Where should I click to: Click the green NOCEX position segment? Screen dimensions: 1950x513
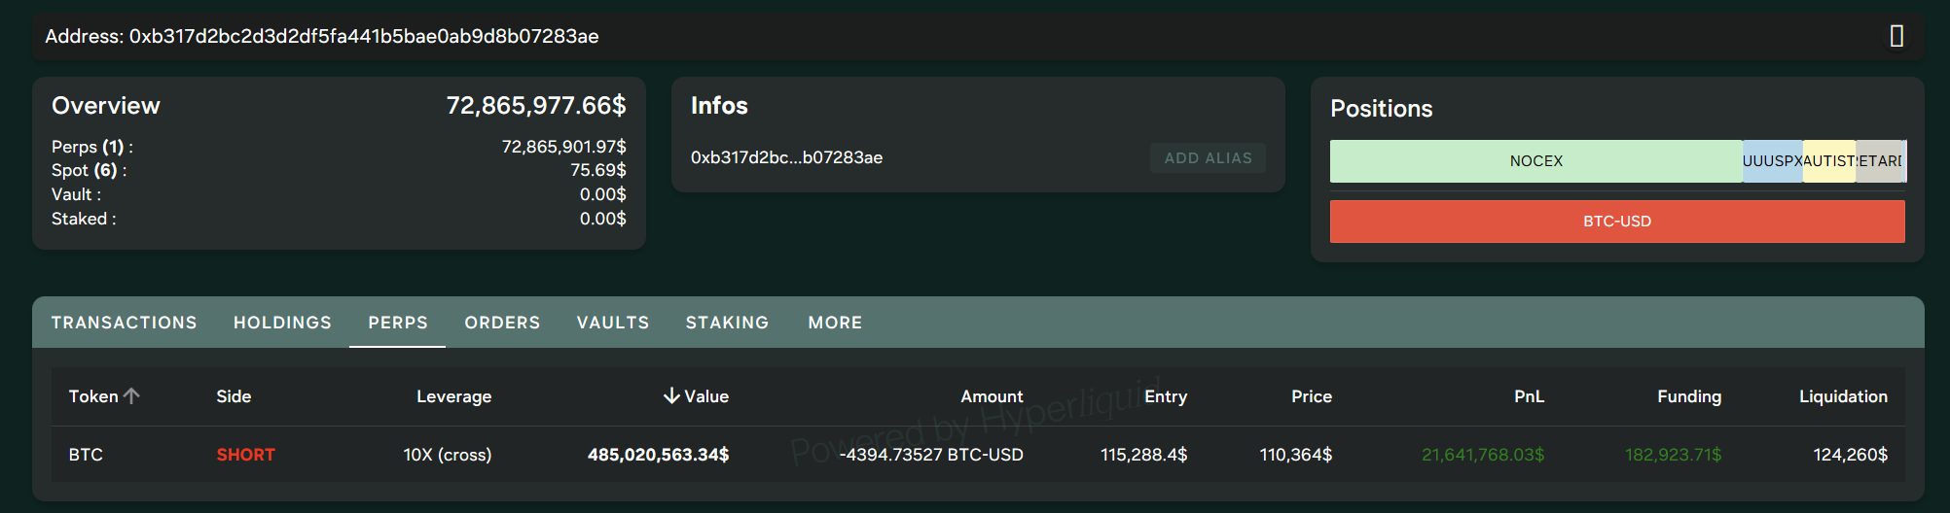[1535, 161]
